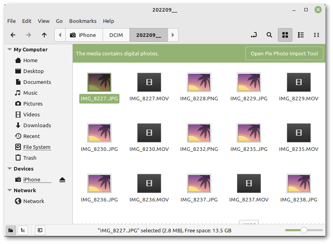The image size is (333, 244).
Task: Eject the iPhone device
Action: click(x=62, y=180)
